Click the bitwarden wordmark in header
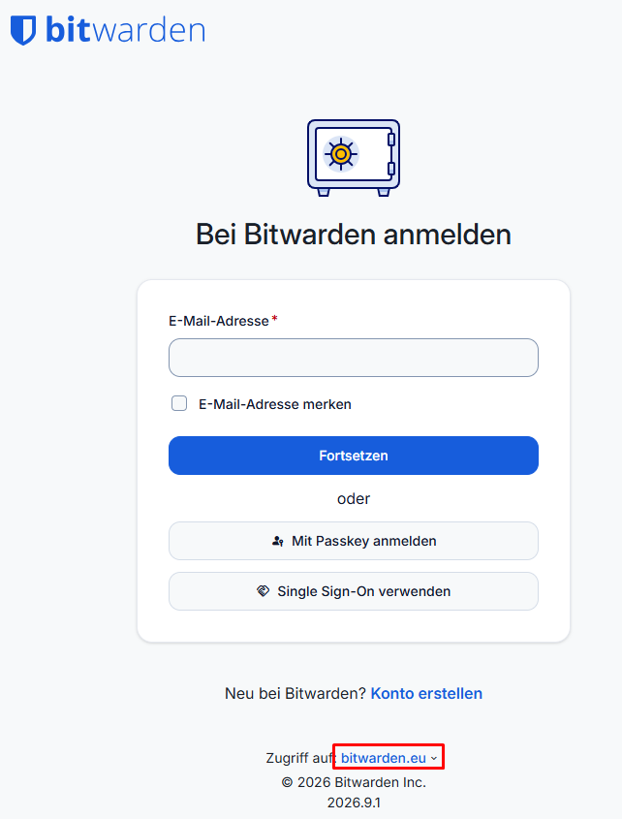622x819 pixels. [125, 30]
